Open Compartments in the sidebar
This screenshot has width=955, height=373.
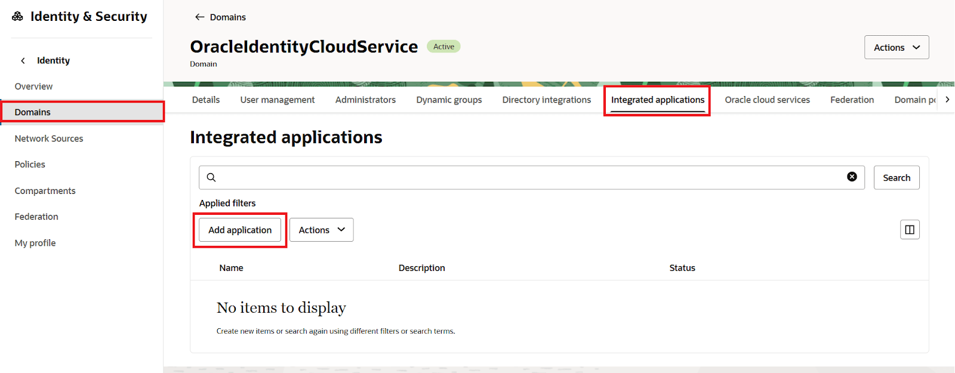[45, 191]
